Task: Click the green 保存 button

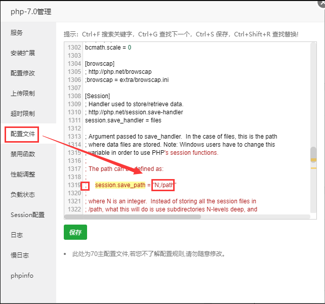Action: pos(75,232)
